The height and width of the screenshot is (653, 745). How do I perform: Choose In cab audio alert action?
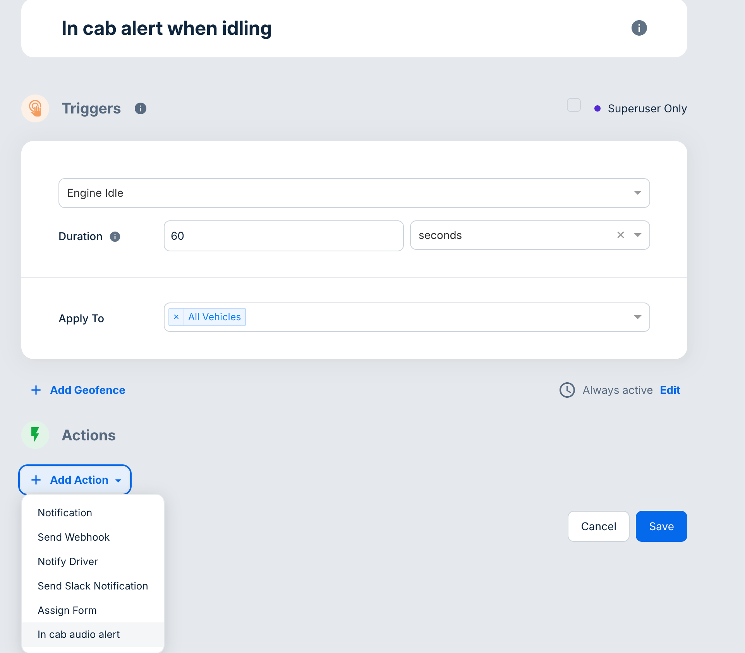[79, 634]
